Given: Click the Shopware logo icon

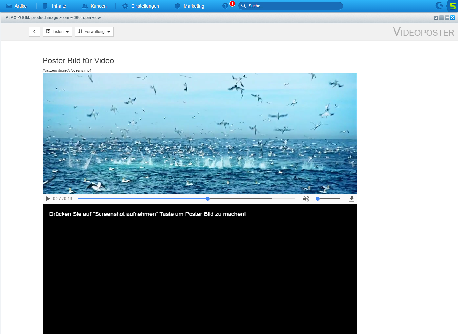Looking at the screenshot, I should 439,6.
